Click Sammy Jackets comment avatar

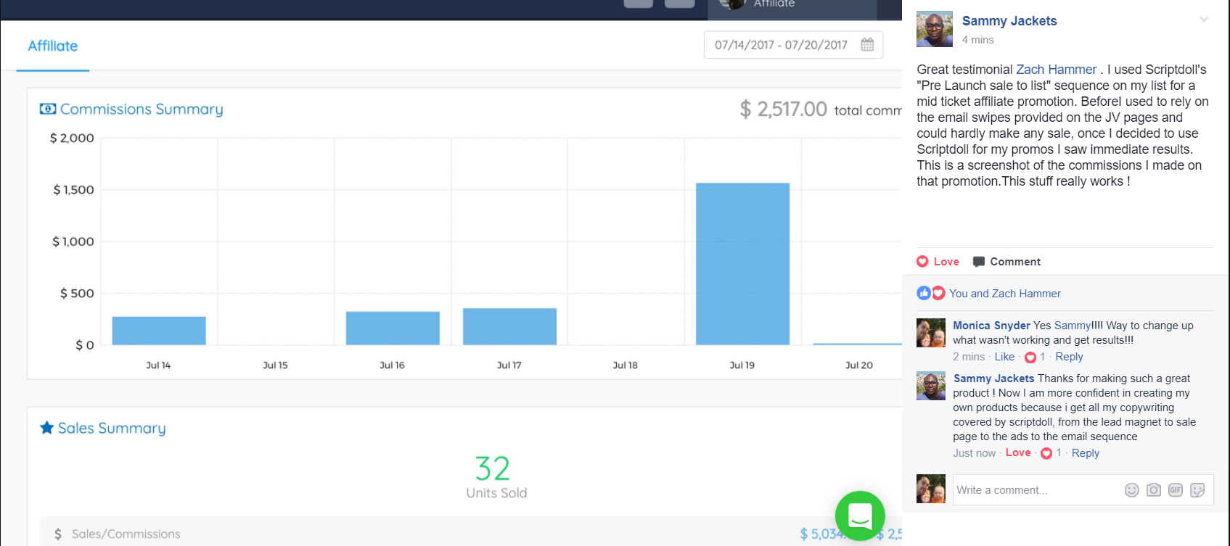pos(931,386)
